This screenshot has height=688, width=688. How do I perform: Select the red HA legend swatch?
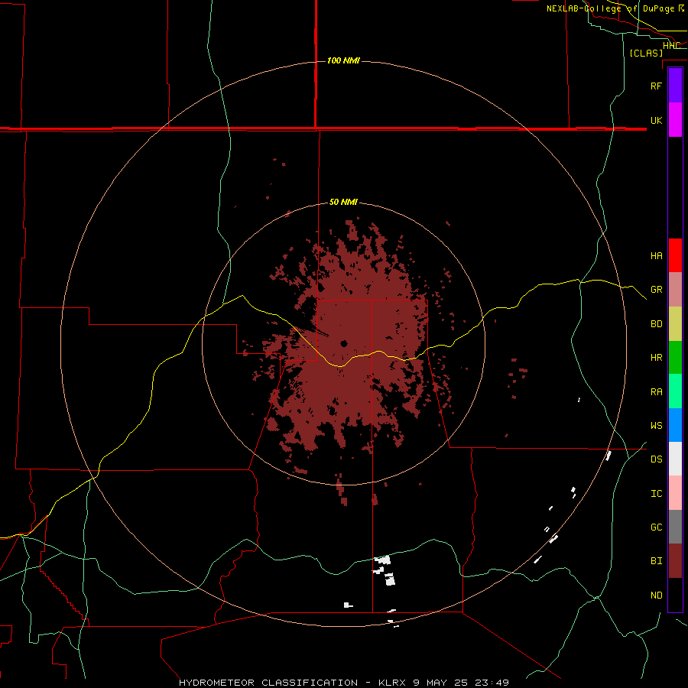[x=675, y=255]
